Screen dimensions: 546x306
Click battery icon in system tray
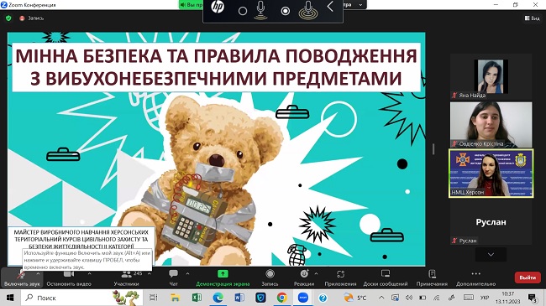click(x=423, y=298)
